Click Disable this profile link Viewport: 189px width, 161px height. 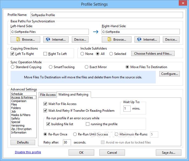point(28,152)
